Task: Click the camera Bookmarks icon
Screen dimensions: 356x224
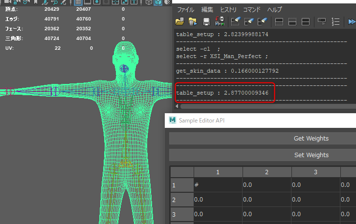Action: pos(36,2)
